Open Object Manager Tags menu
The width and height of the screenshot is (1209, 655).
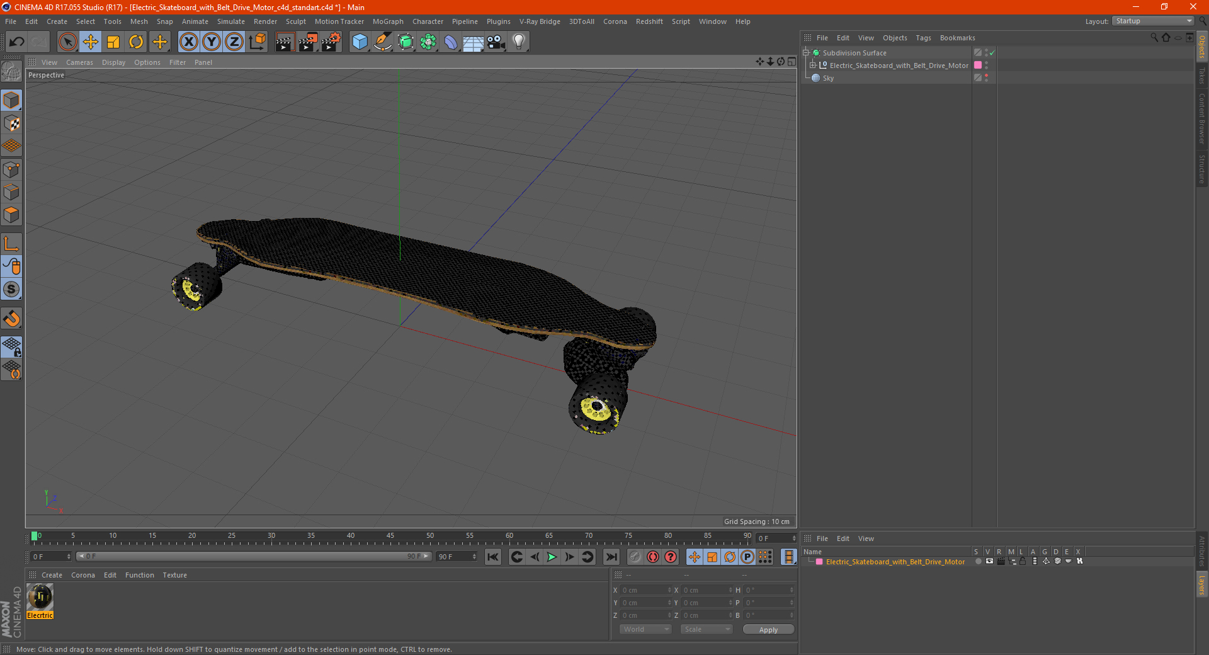point(923,38)
